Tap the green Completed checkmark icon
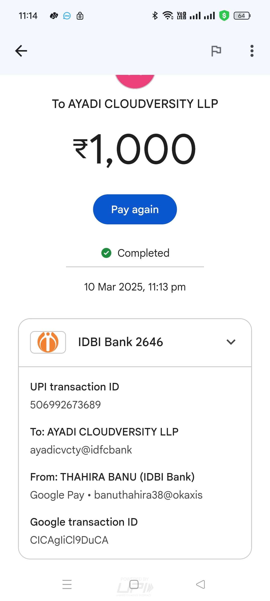The width and height of the screenshot is (270, 601). pos(106,253)
